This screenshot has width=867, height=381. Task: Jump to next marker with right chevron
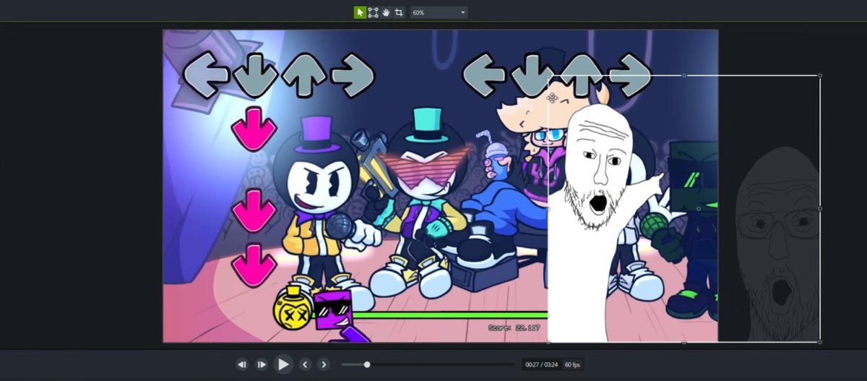[324, 364]
